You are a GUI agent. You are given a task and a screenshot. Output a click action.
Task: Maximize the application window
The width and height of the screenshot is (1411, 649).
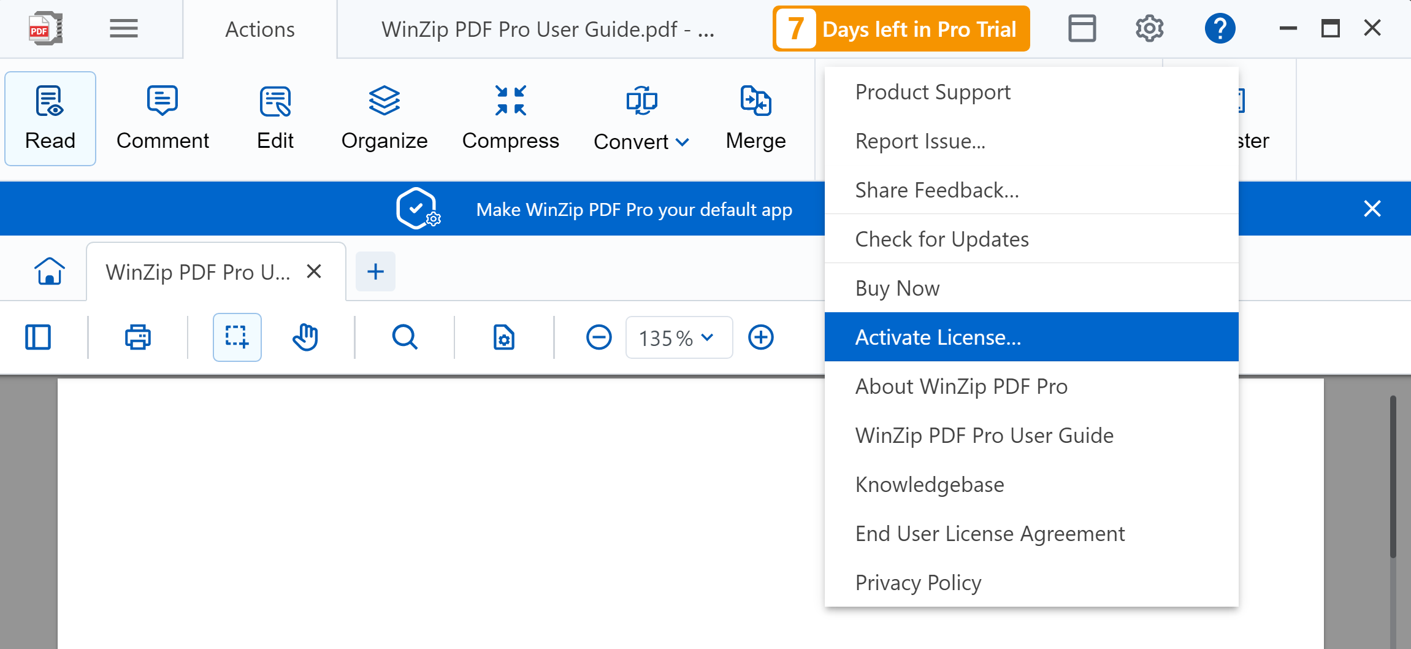(1330, 28)
